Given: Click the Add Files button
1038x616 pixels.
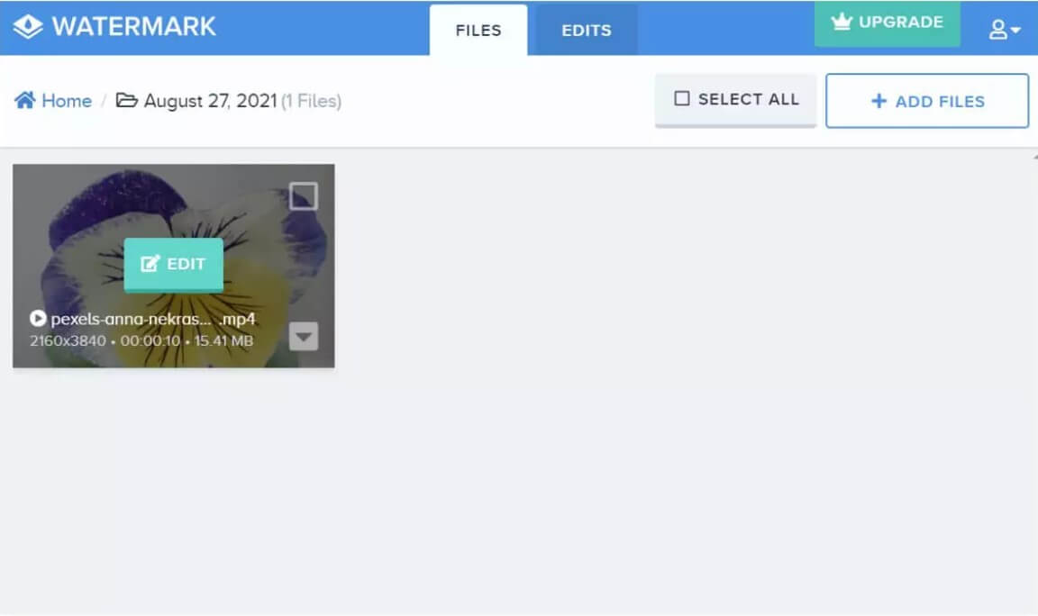Looking at the screenshot, I should tap(927, 101).
